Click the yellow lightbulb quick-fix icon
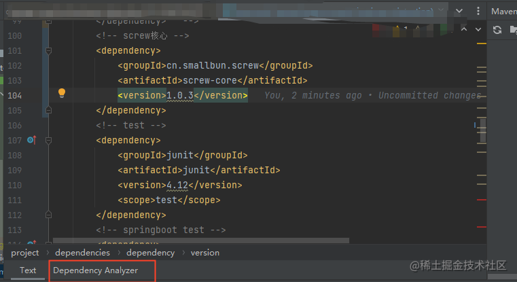The width and height of the screenshot is (517, 282). (61, 93)
